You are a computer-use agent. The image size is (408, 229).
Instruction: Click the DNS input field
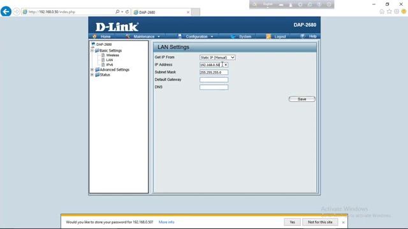[214, 87]
